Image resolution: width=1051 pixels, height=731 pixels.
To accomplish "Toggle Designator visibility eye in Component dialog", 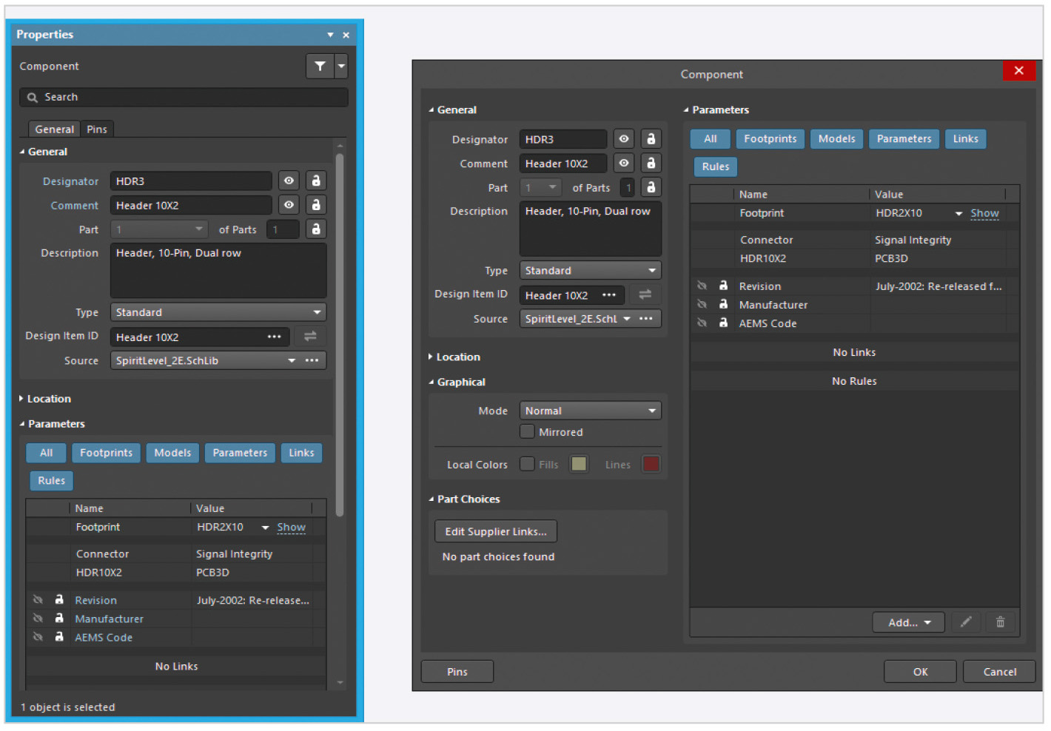I will (x=624, y=139).
